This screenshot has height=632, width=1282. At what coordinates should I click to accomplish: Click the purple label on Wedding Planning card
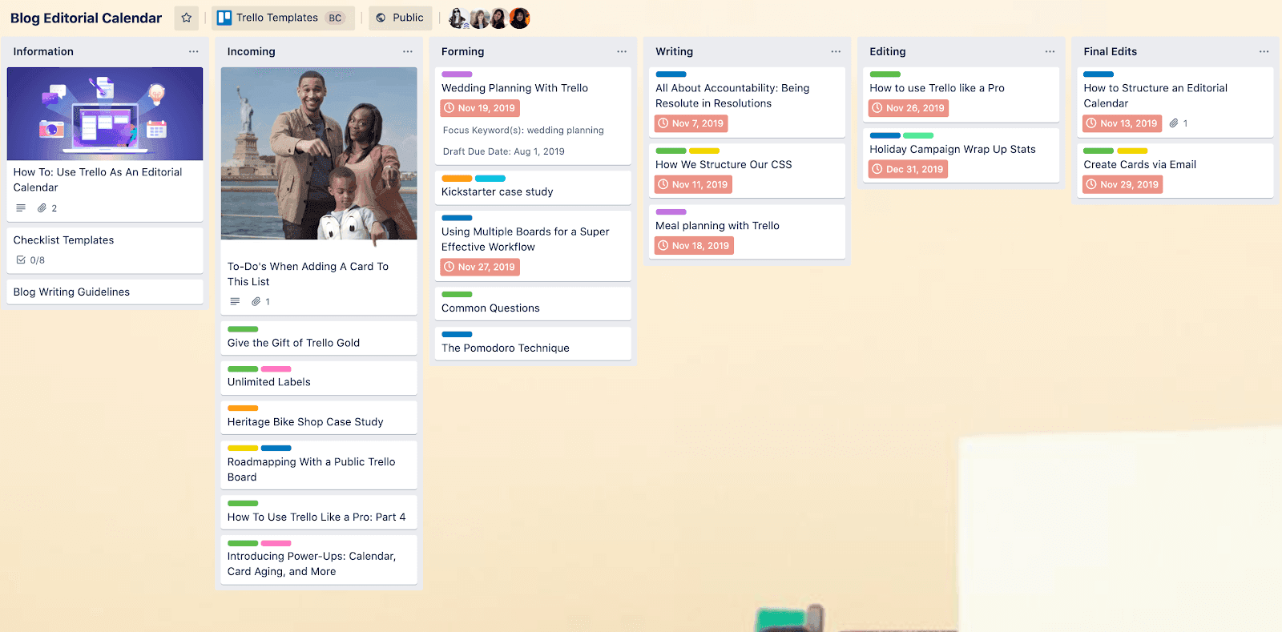(457, 74)
